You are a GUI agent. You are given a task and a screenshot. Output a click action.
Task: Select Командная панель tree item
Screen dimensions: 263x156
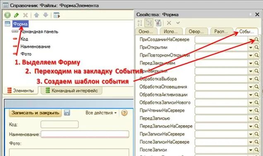[x=39, y=32]
